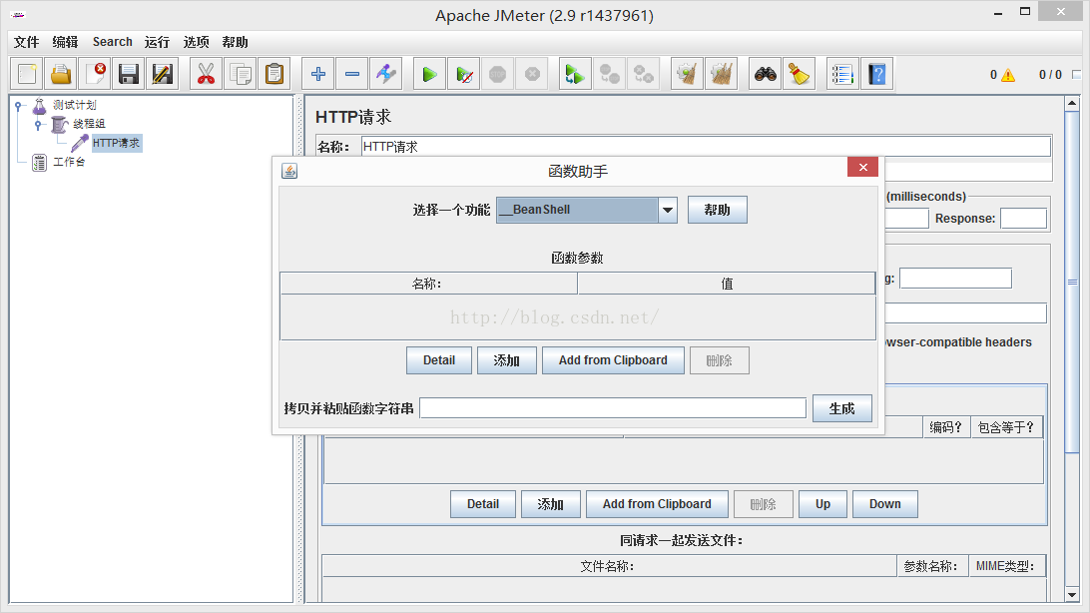The height and width of the screenshot is (613, 1090).
Task: Click the 值 column header in 函数参数
Action: (727, 284)
